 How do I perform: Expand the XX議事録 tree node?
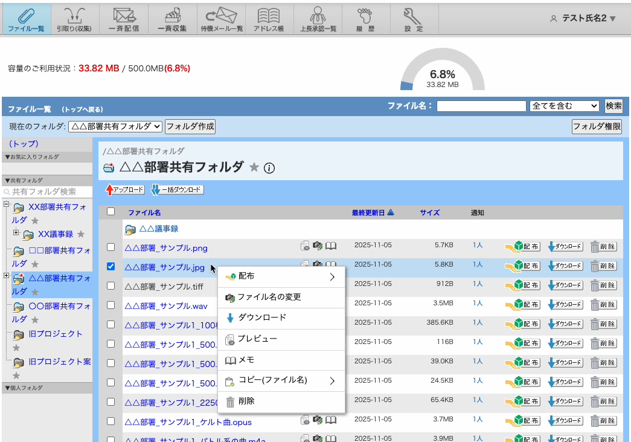click(x=15, y=233)
